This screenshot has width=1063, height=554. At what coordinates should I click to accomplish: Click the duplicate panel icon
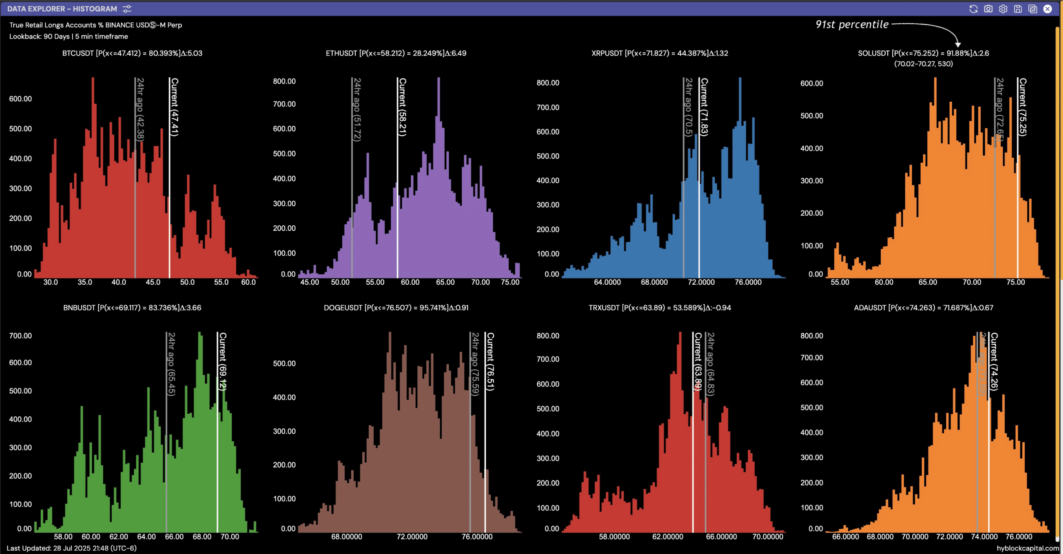pos(1033,9)
